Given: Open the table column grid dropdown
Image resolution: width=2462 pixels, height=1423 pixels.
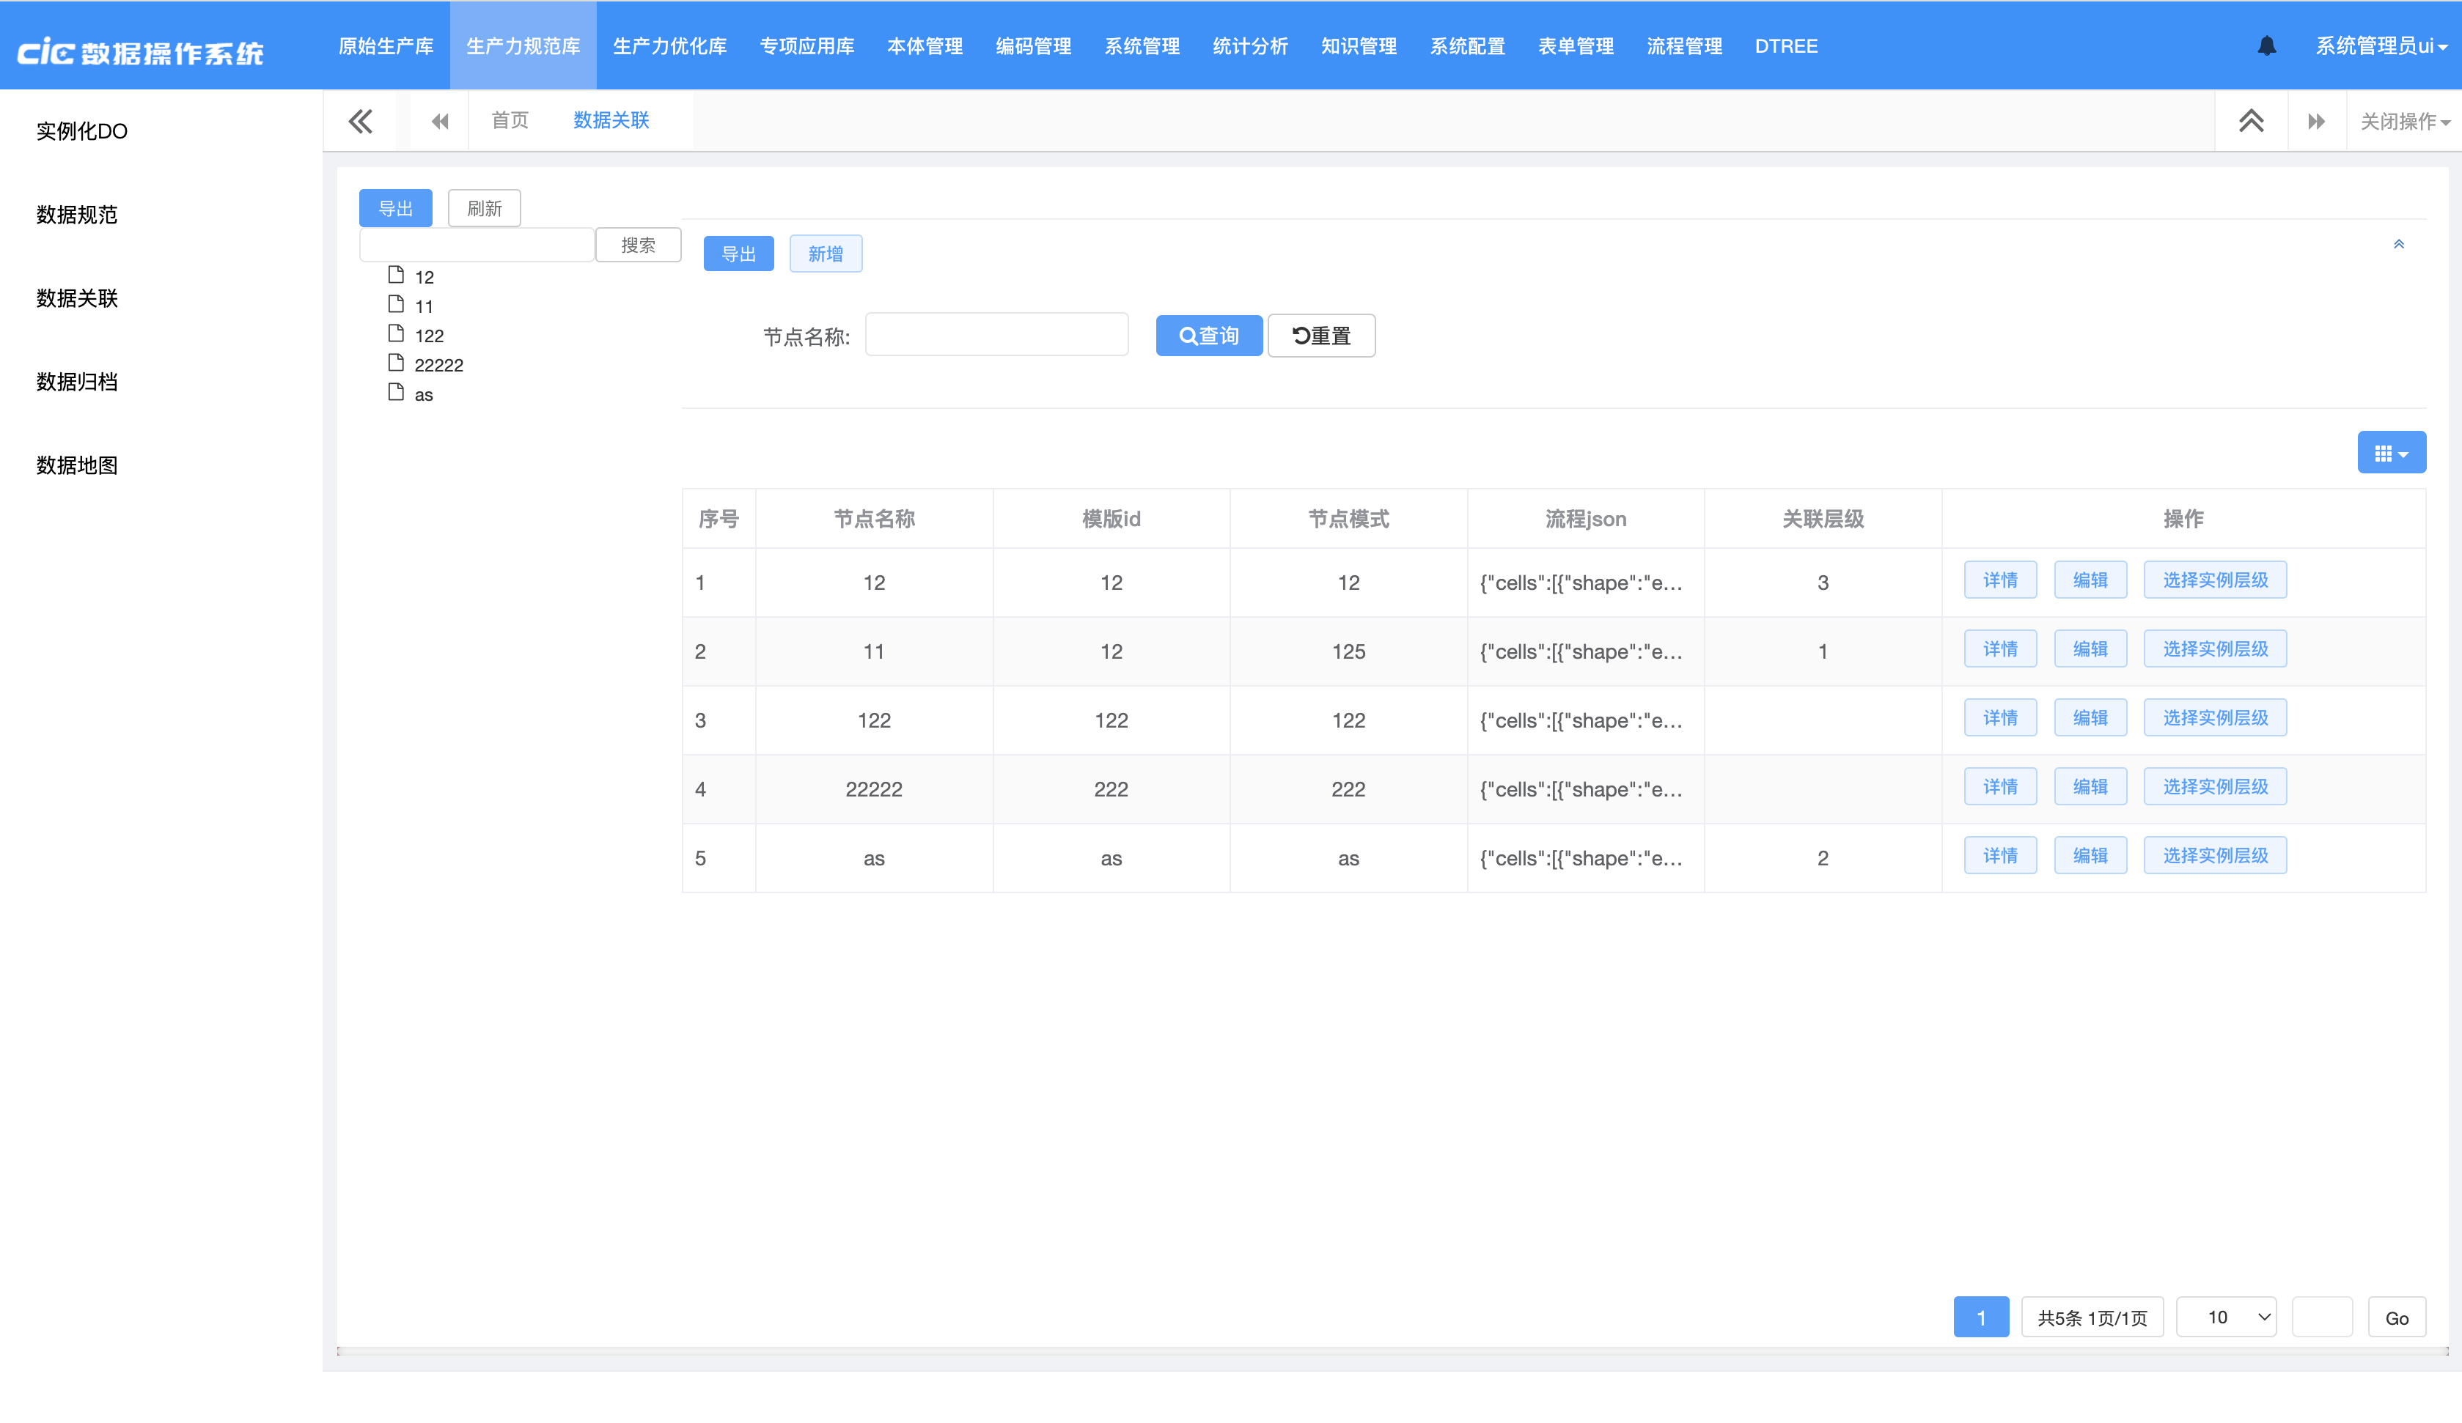Looking at the screenshot, I should (2391, 453).
